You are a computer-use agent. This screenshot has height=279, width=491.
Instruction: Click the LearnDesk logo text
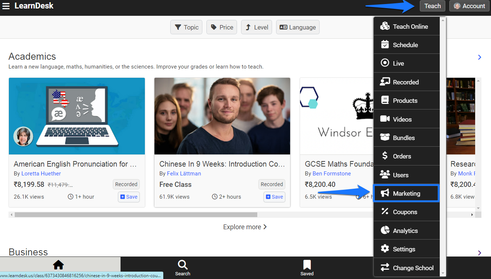pyautogui.click(x=34, y=6)
